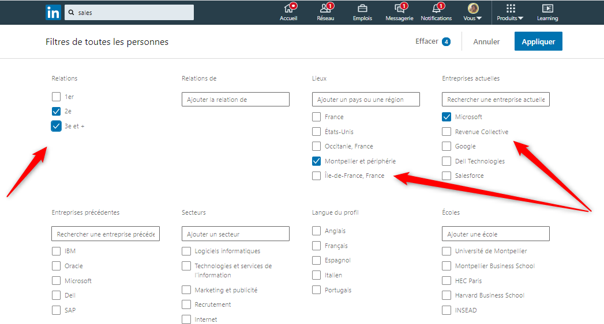Viewport: 604px width, 324px height.
Task: Check Logiciels informatiques sector
Action: pos(186,251)
